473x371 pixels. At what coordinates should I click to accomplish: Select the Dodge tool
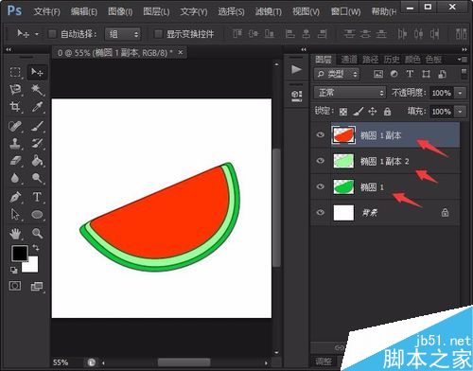[37, 178]
